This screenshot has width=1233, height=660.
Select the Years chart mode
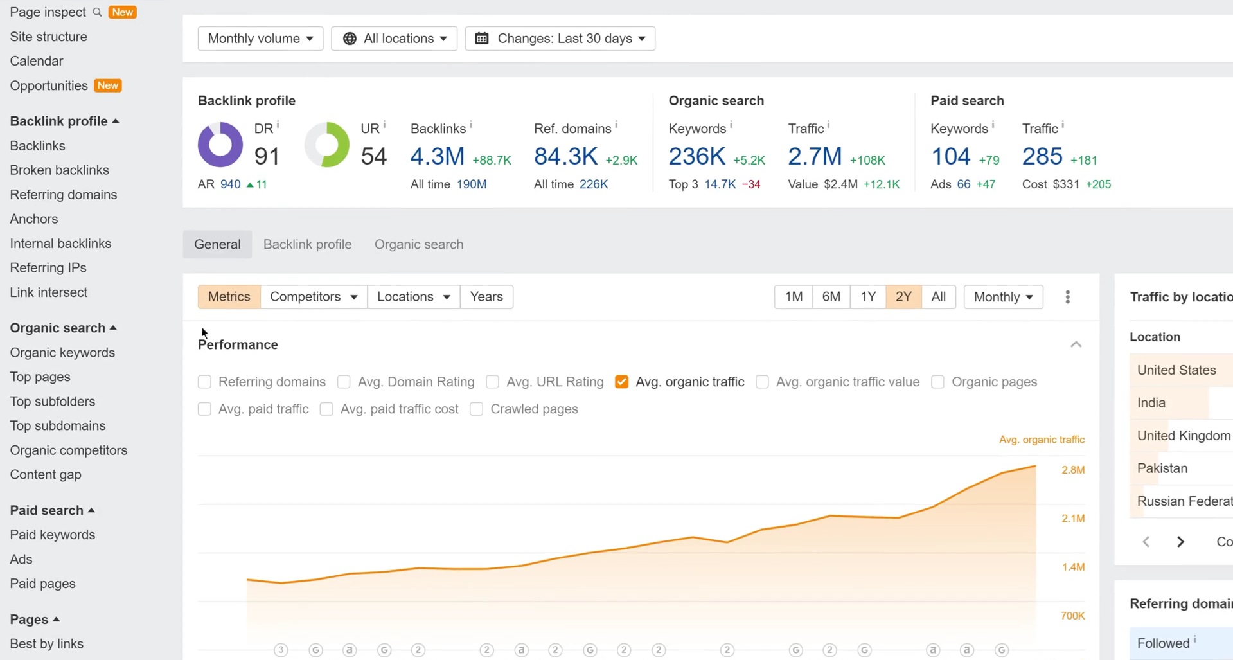[486, 297]
